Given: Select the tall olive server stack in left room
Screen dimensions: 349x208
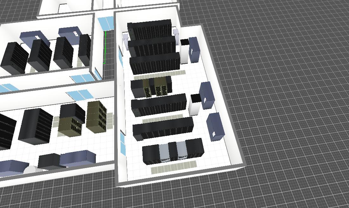Looking at the screenshot, I should (x=97, y=116).
